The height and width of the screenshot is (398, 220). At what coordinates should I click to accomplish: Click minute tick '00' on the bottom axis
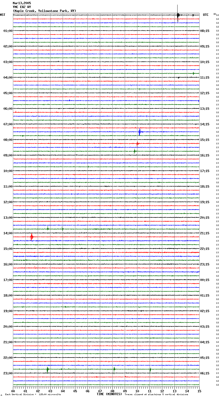click(13, 391)
